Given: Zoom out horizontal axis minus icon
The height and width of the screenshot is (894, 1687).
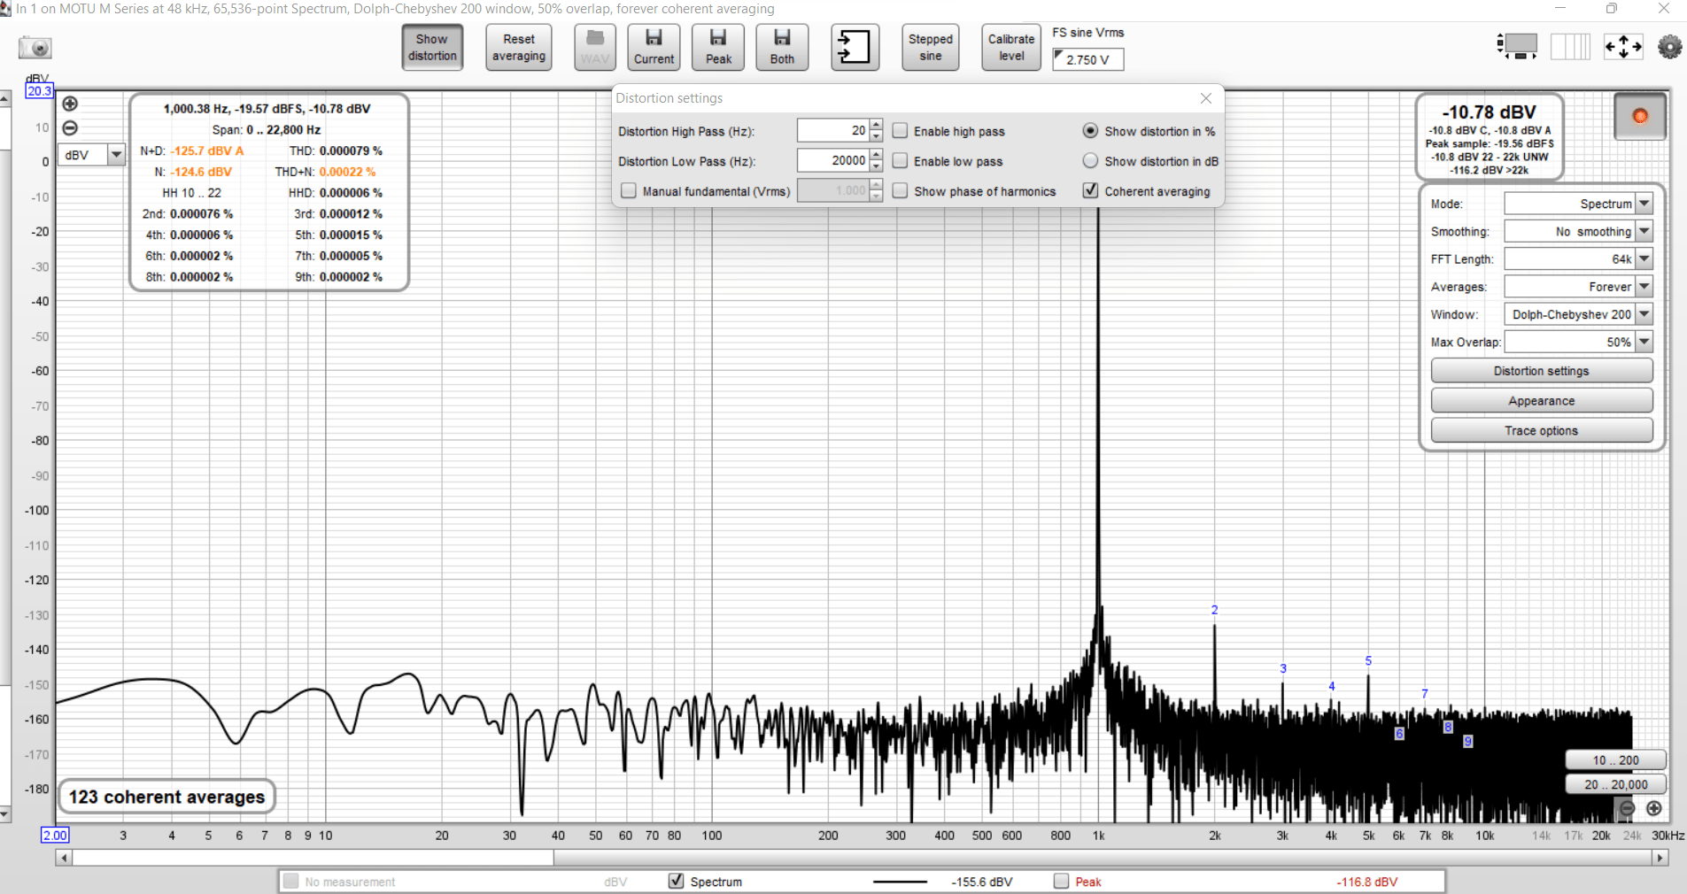Looking at the screenshot, I should click(1627, 808).
